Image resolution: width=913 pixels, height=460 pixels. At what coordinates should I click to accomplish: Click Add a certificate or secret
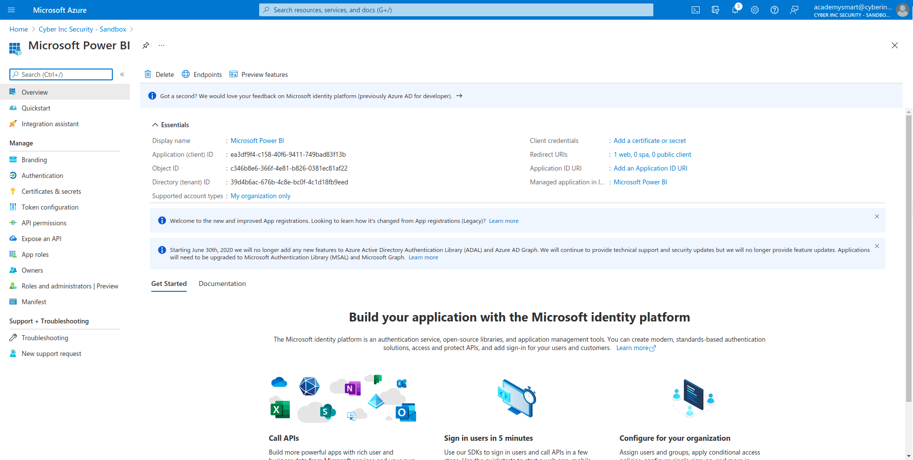650,141
